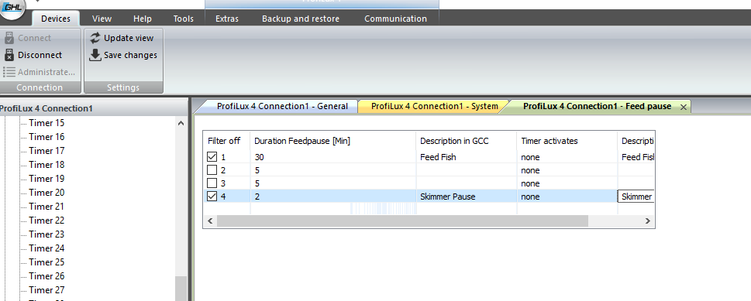The width and height of the screenshot is (751, 301).
Task: Click Filter off column header
Action: [x=226, y=141]
